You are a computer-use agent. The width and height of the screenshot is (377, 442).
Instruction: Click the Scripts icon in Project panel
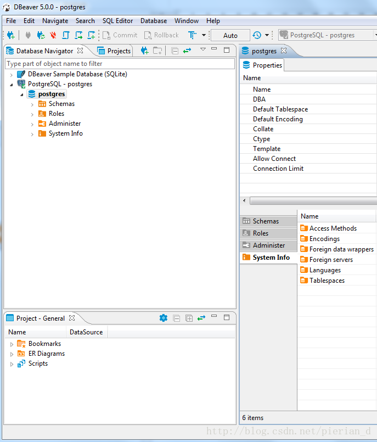tap(21, 363)
